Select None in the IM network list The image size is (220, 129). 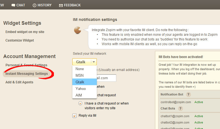point(84,69)
